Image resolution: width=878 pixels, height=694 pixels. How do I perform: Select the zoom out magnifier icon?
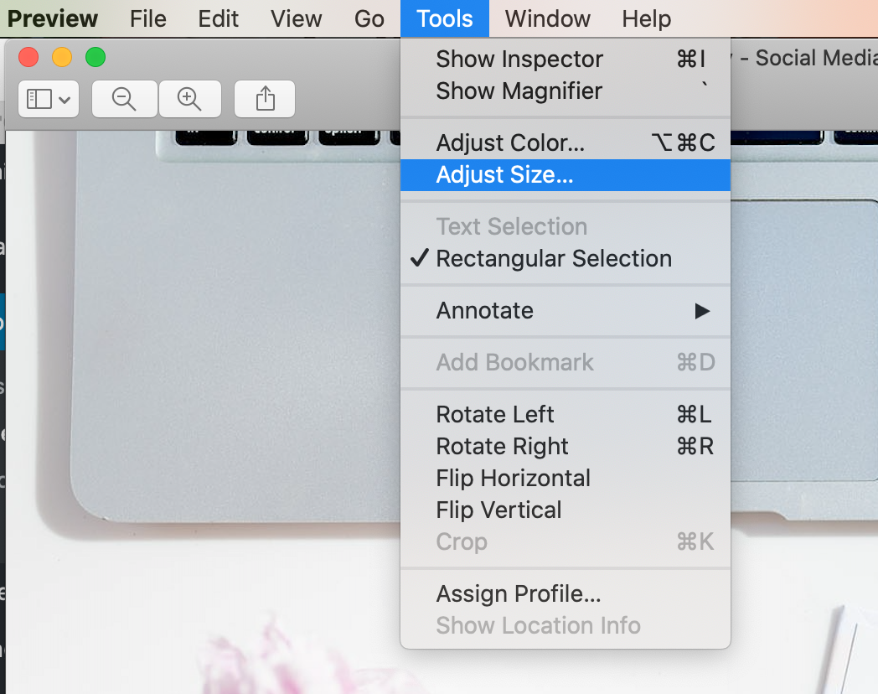point(124,98)
